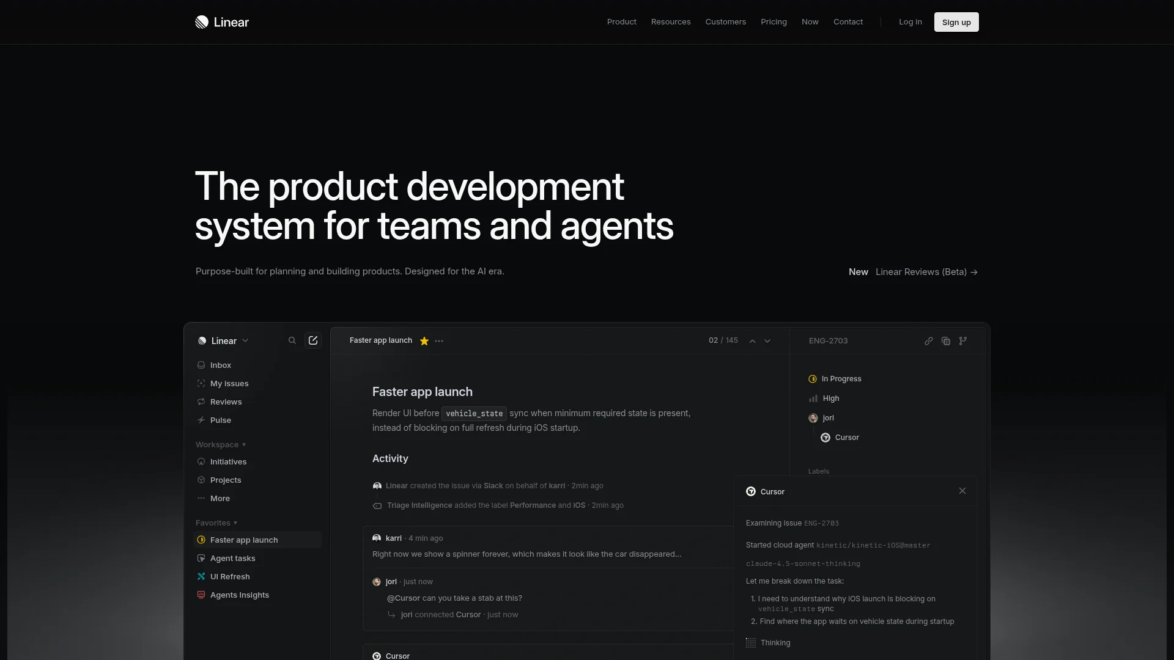This screenshot has width=1174, height=660.
Task: Open the Inbox in the sidebar
Action: [220, 365]
